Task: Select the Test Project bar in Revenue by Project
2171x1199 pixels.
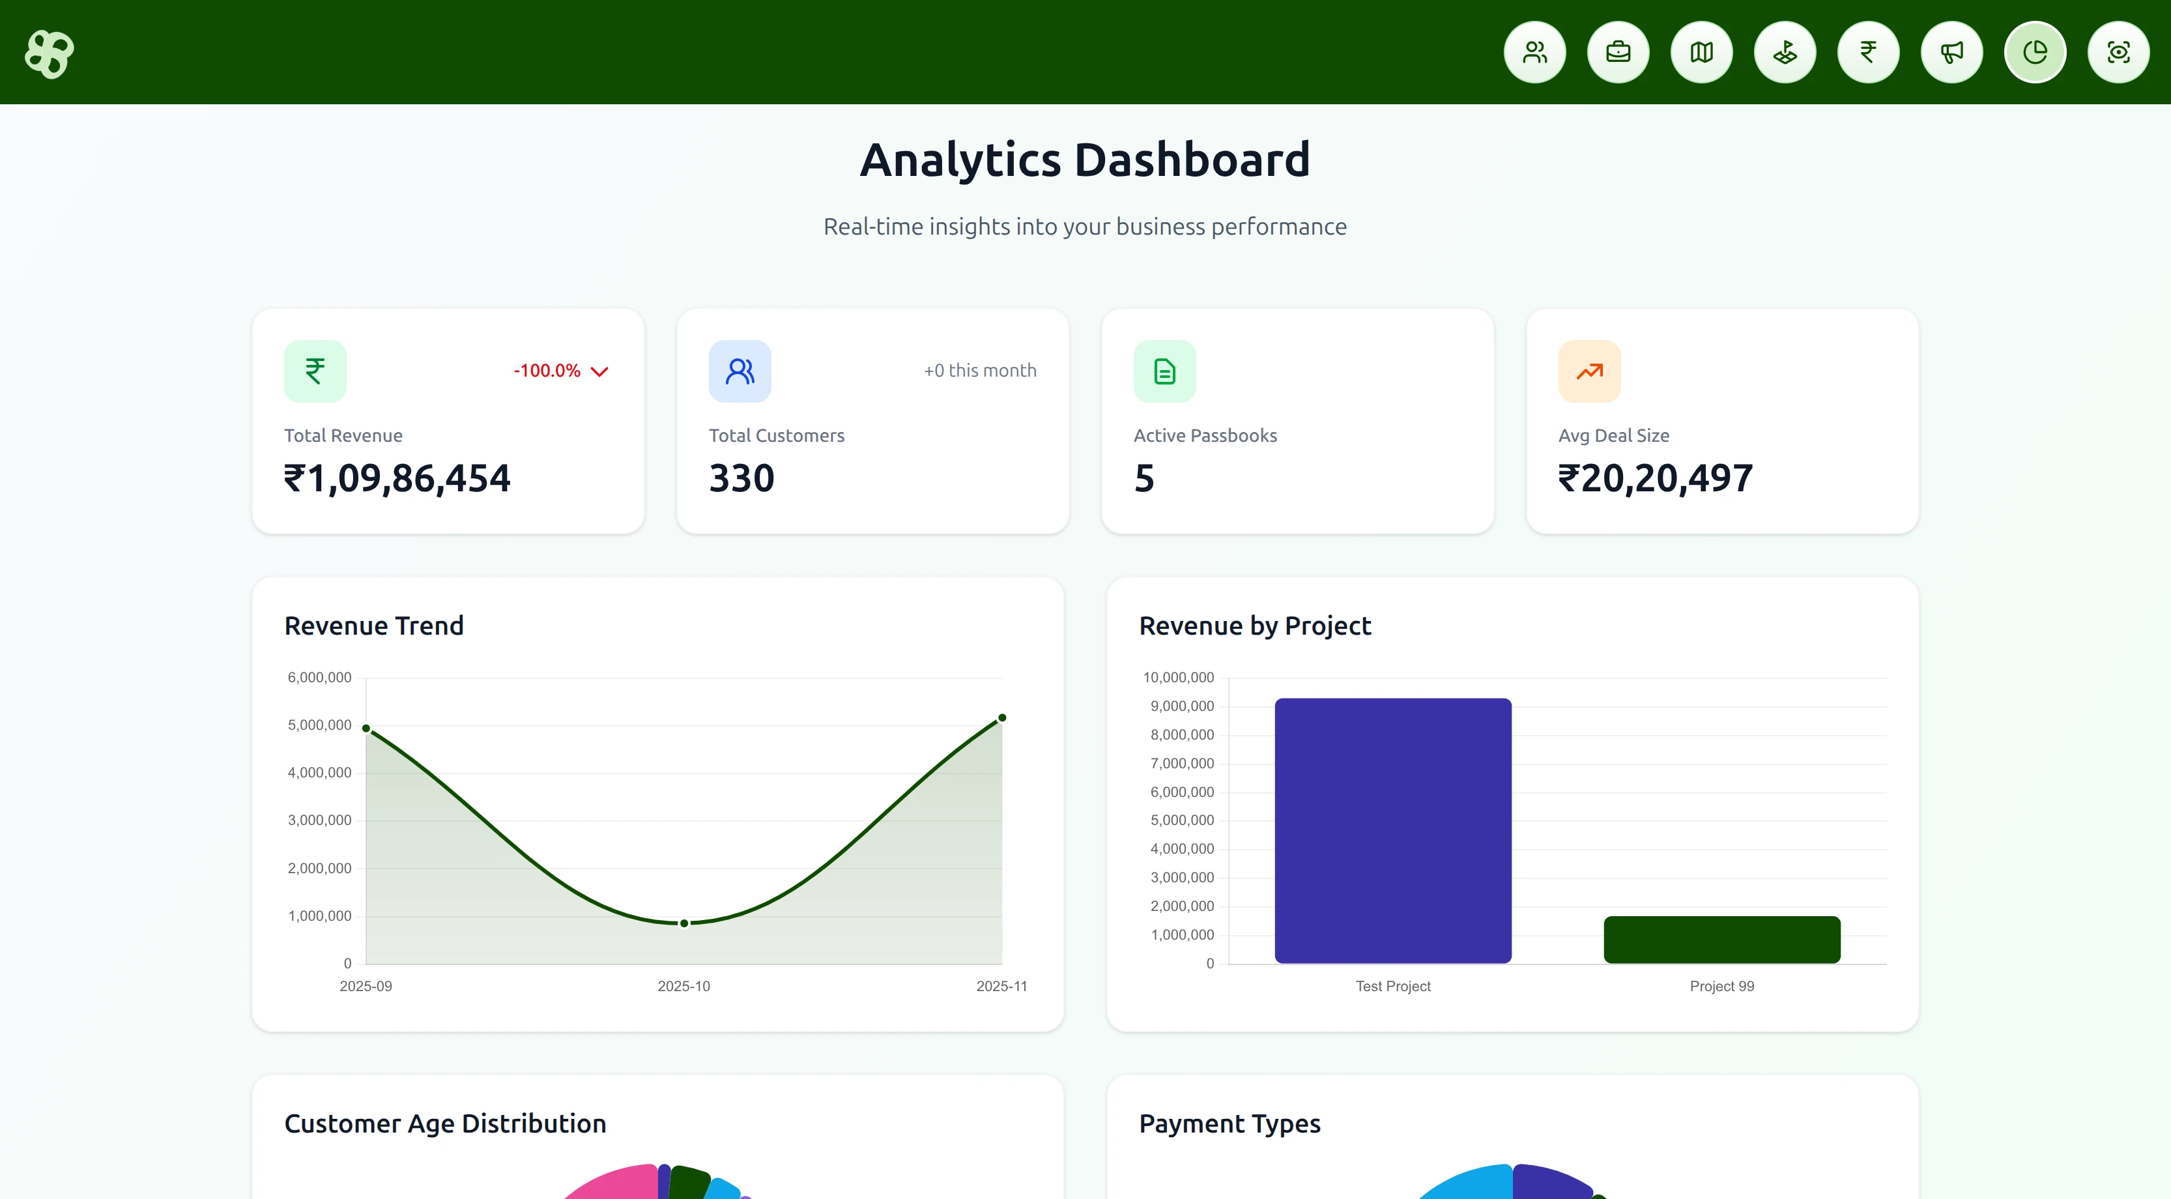Action: tap(1392, 830)
